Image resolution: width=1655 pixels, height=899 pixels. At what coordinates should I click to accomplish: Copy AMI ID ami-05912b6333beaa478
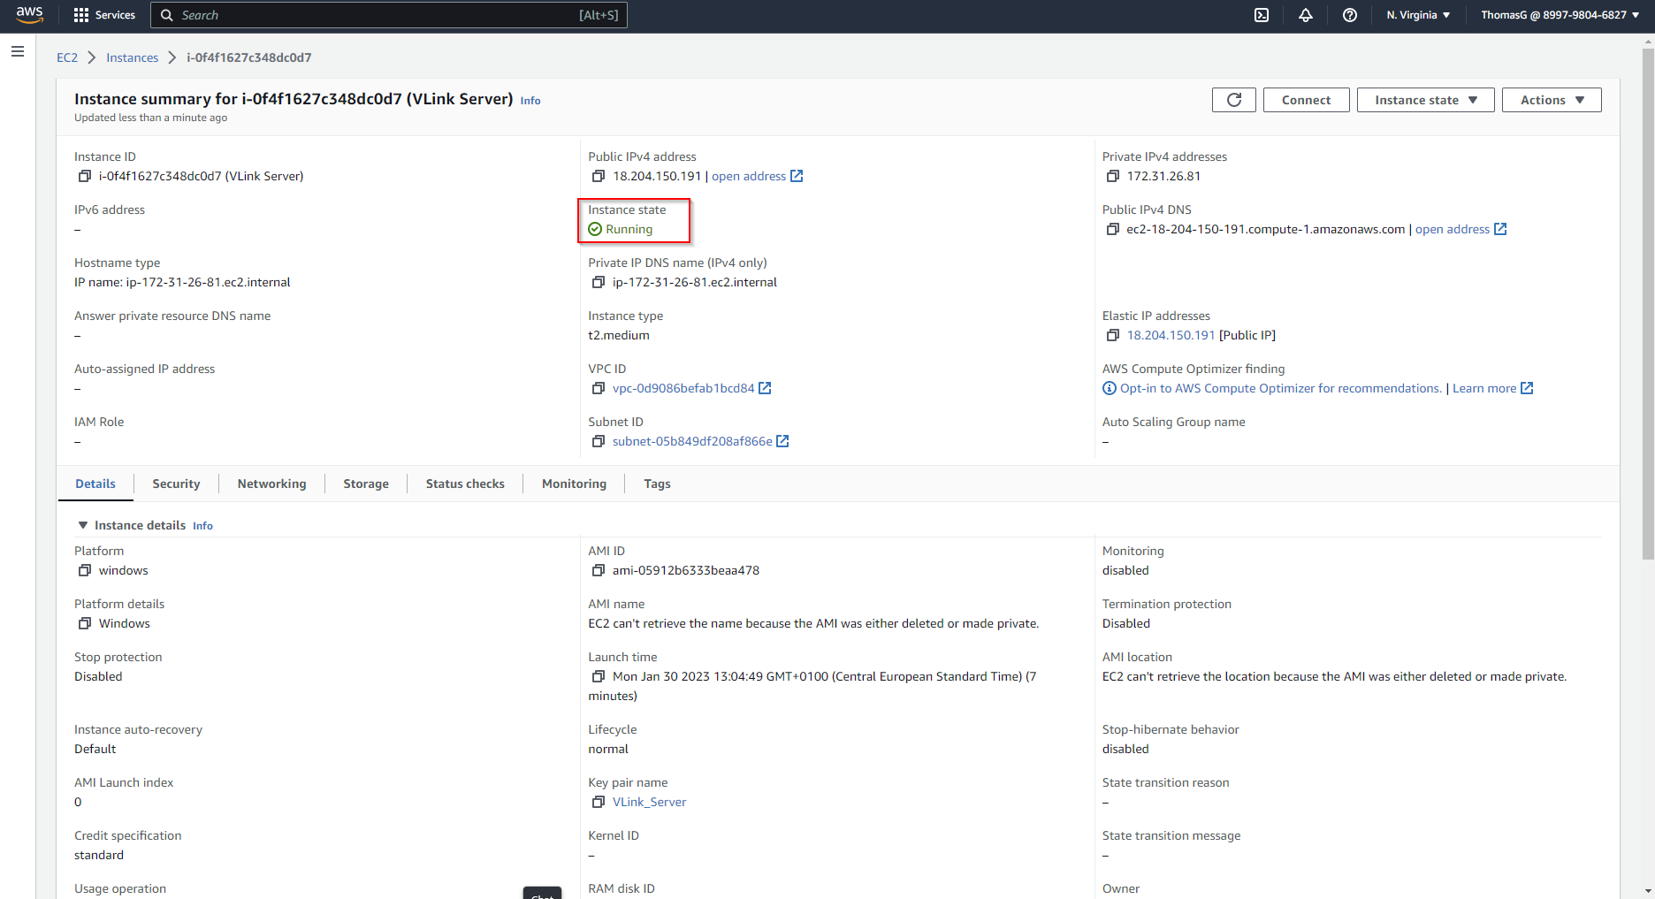(x=599, y=570)
